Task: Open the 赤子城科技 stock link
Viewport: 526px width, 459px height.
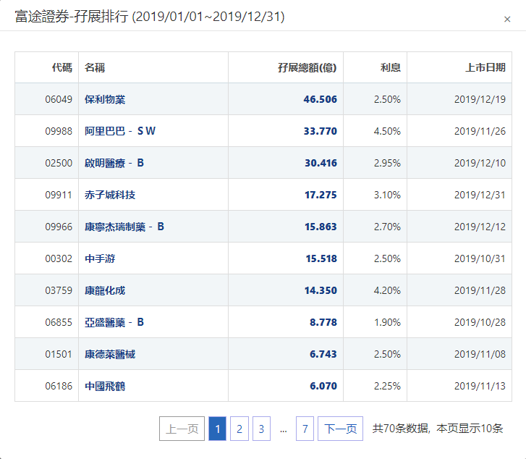Action: [110, 195]
